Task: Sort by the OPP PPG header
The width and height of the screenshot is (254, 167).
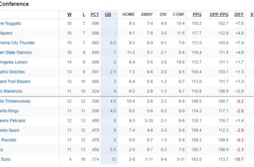Action: point(219,14)
